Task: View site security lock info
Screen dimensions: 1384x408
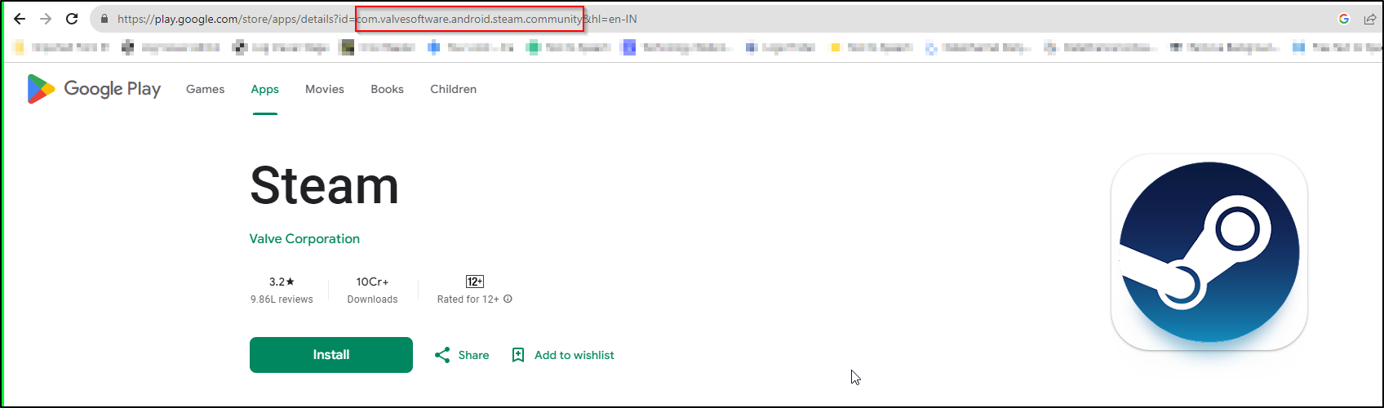Action: pyautogui.click(x=104, y=19)
